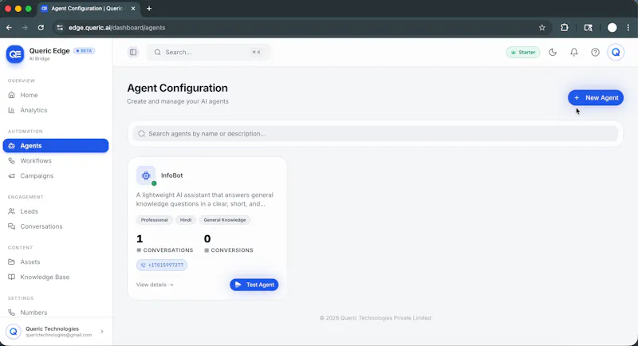Click the Campaigns megaphone icon
Screen dimensions: 638x346
coord(11,175)
